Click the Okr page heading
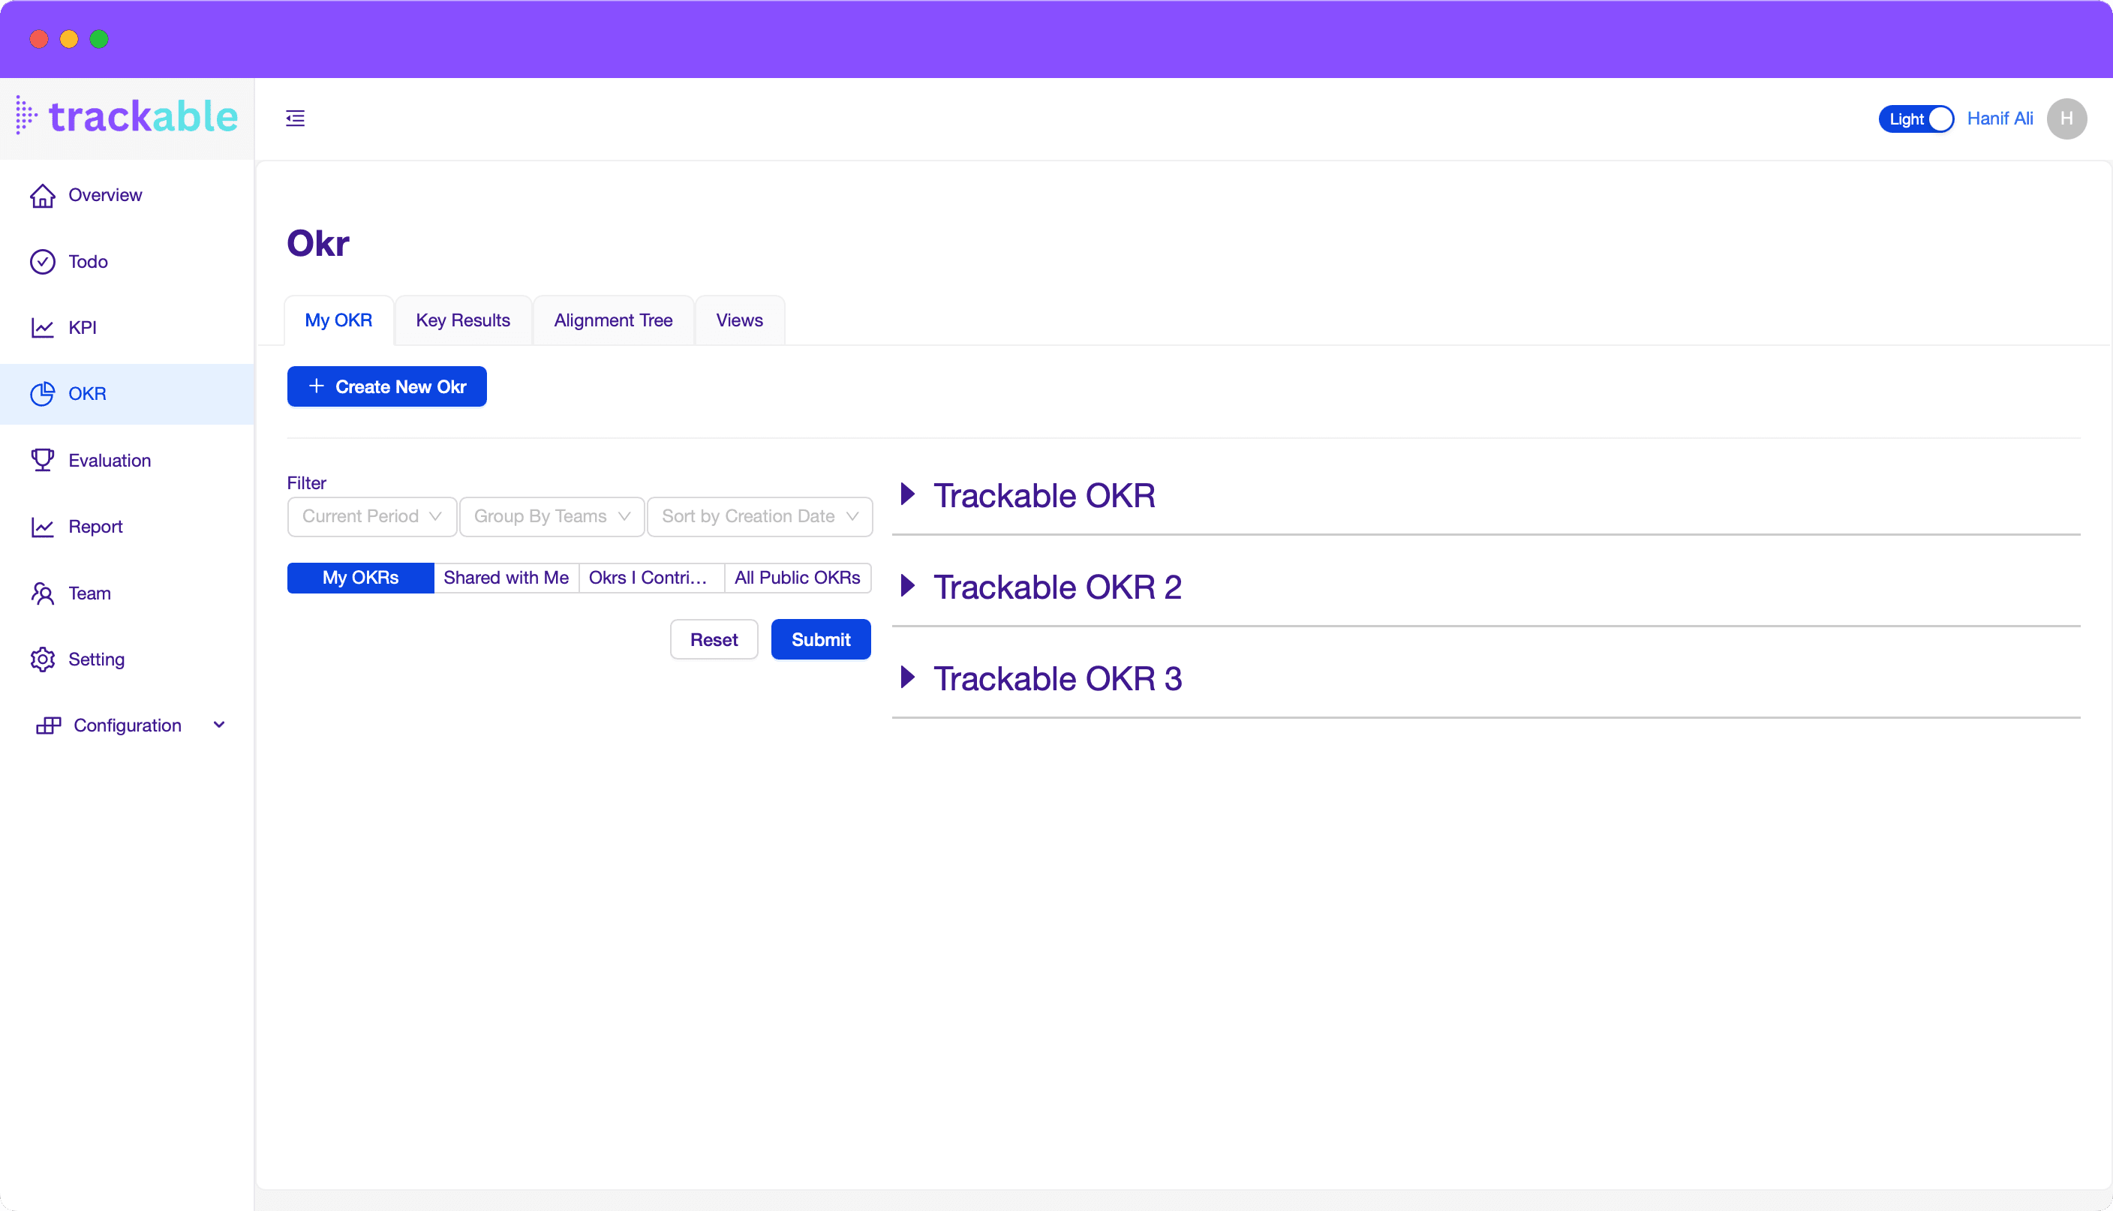 317,244
